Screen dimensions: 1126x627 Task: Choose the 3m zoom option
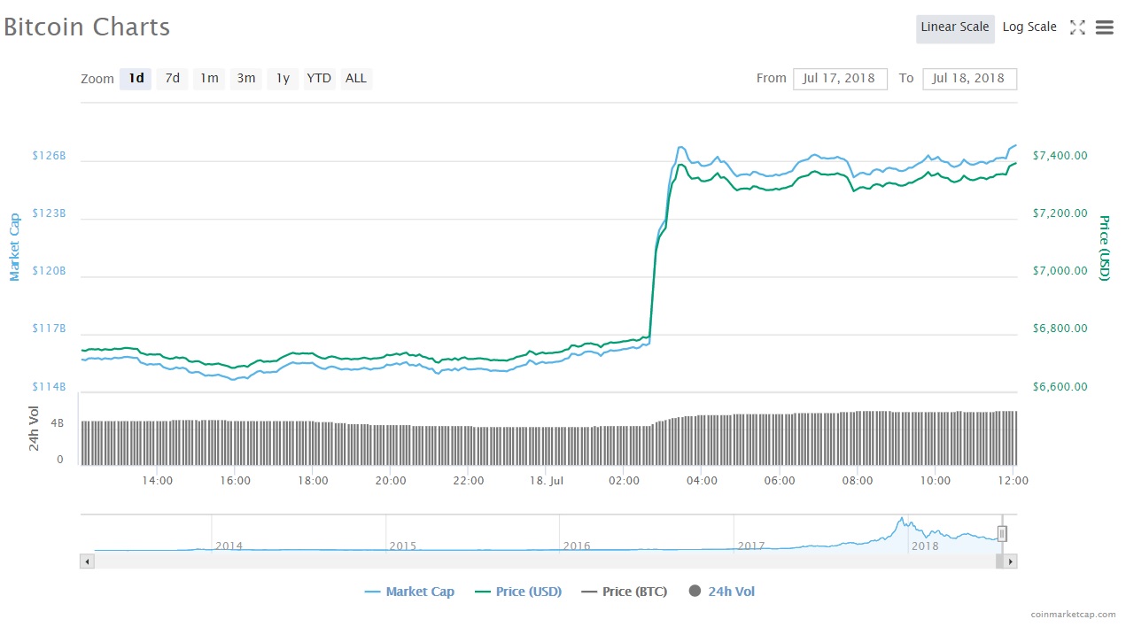(245, 79)
